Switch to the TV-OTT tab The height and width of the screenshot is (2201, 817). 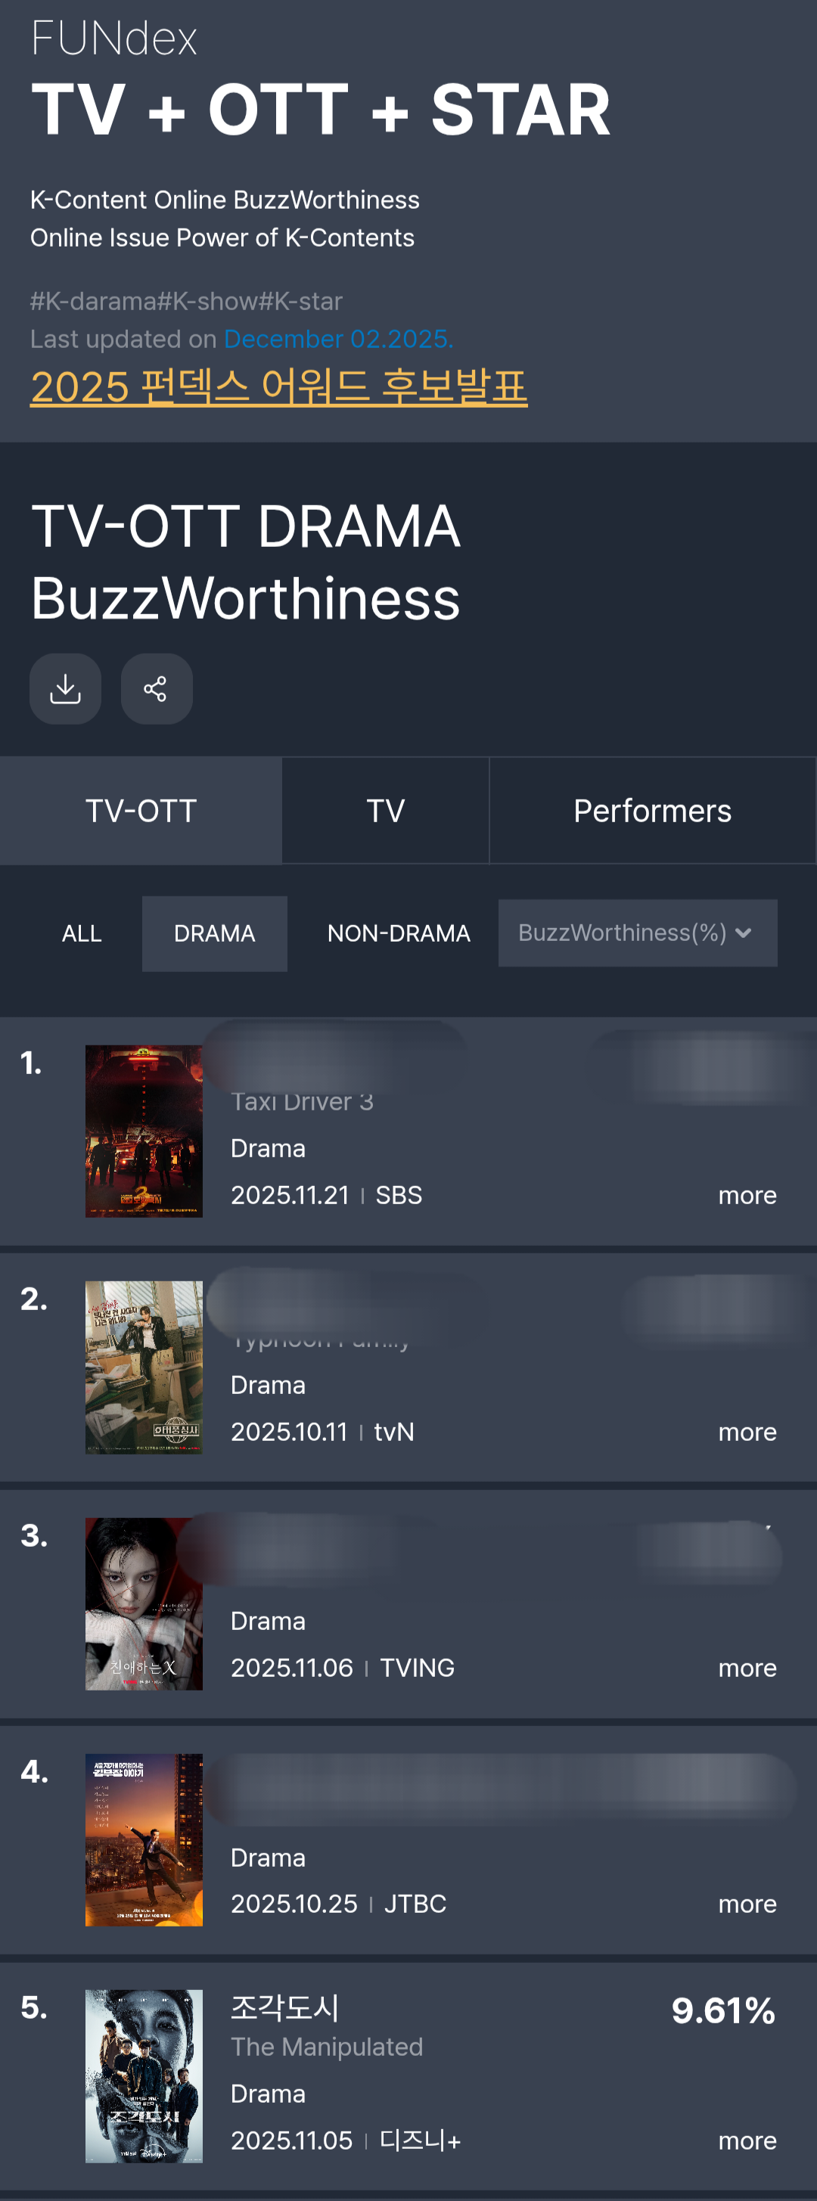pos(141,811)
